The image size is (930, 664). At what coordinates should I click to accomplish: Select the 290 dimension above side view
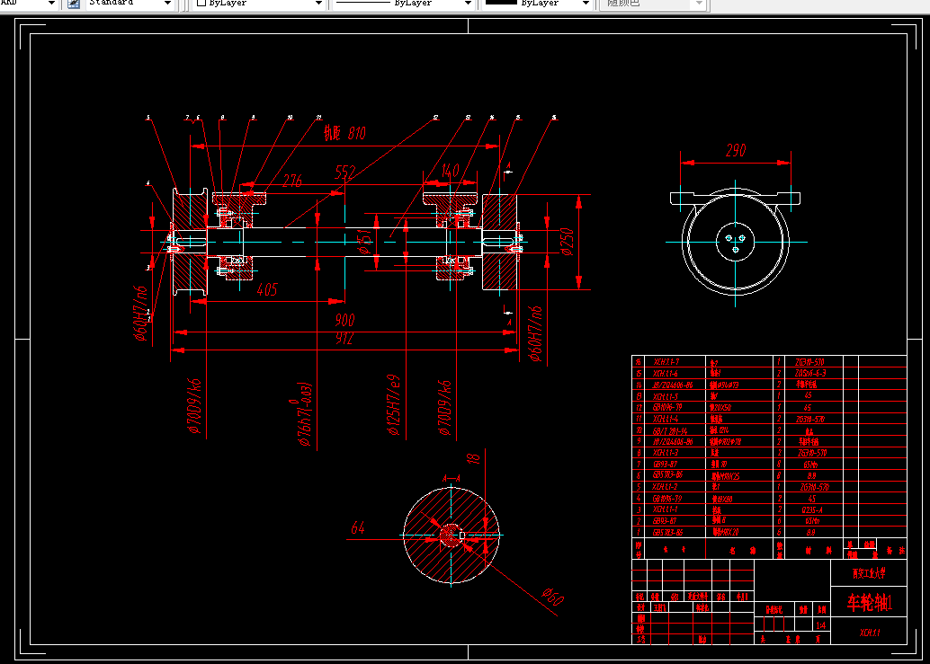click(736, 150)
